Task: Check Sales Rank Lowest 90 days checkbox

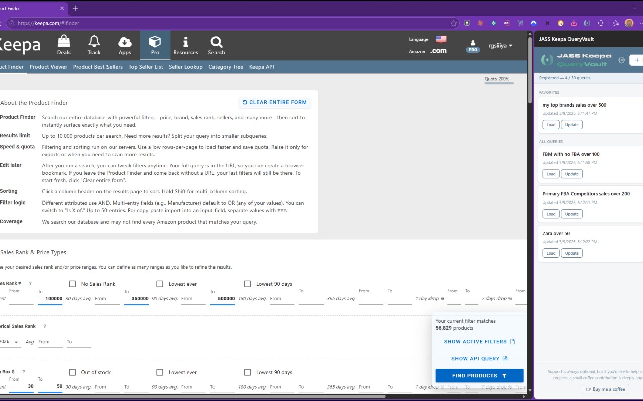Action: click(x=247, y=284)
